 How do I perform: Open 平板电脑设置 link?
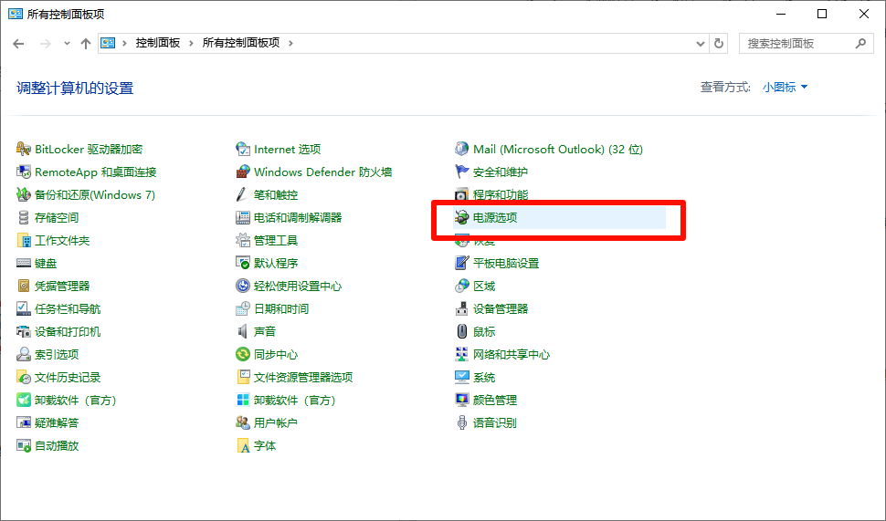[x=506, y=263]
